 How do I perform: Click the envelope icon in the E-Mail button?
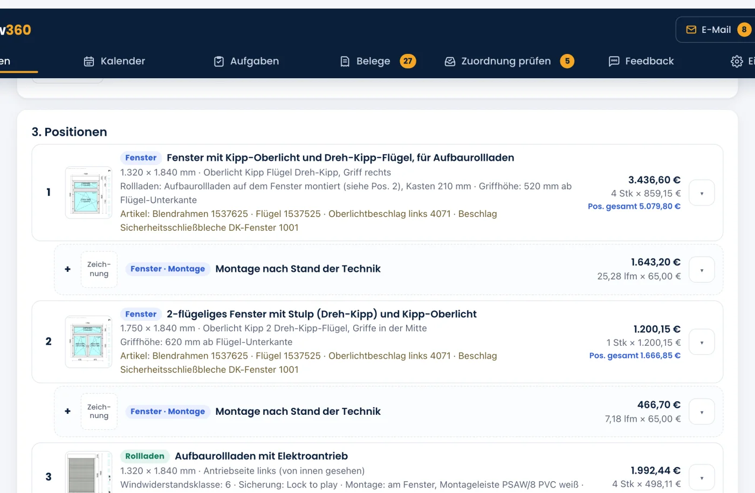pos(691,30)
